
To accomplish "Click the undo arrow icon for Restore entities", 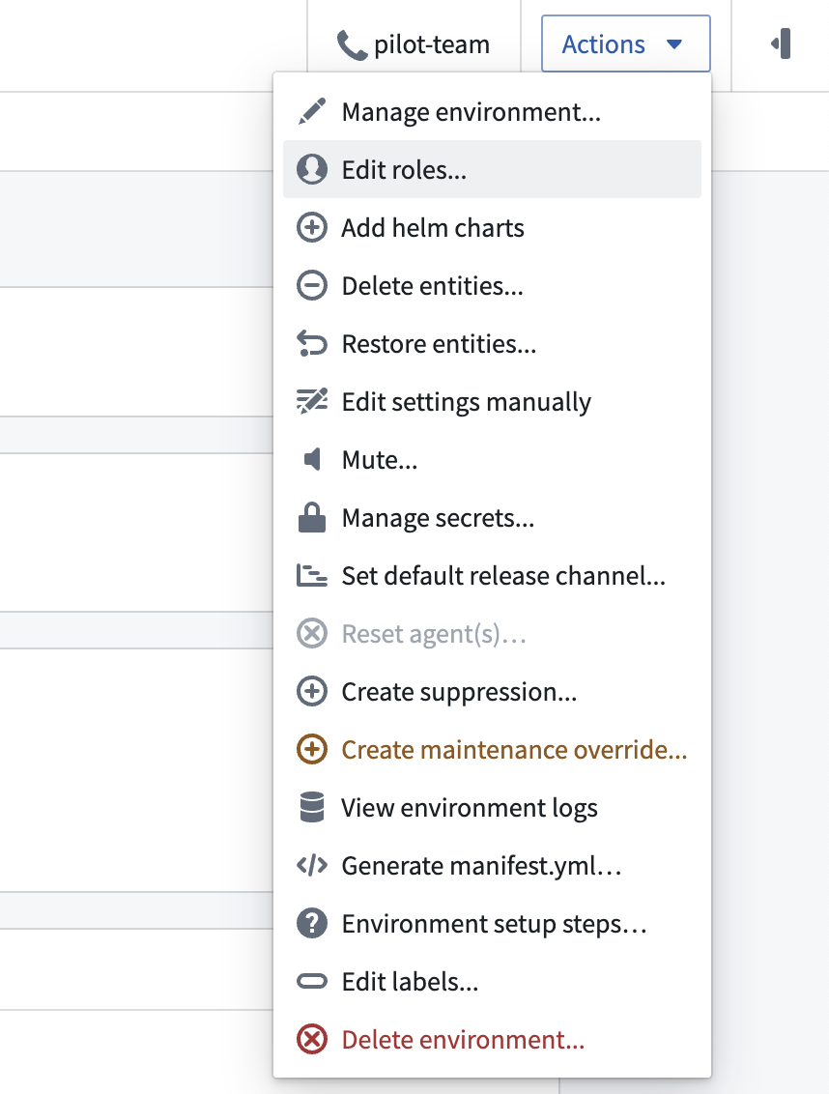I will pyautogui.click(x=311, y=343).
